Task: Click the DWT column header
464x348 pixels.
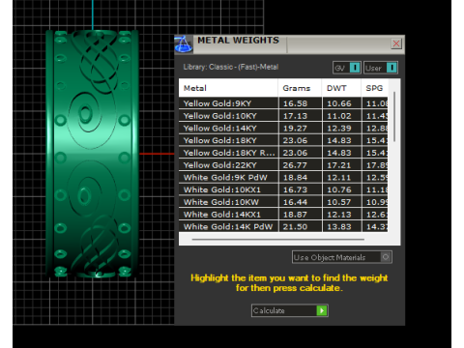Action: pyautogui.click(x=341, y=88)
